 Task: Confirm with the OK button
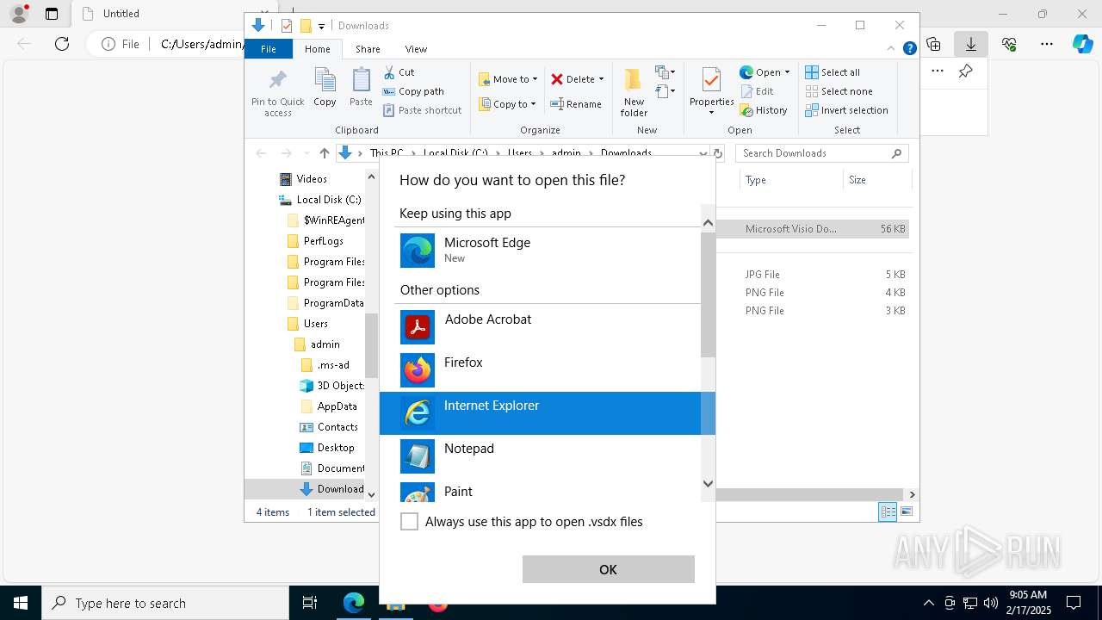point(609,569)
